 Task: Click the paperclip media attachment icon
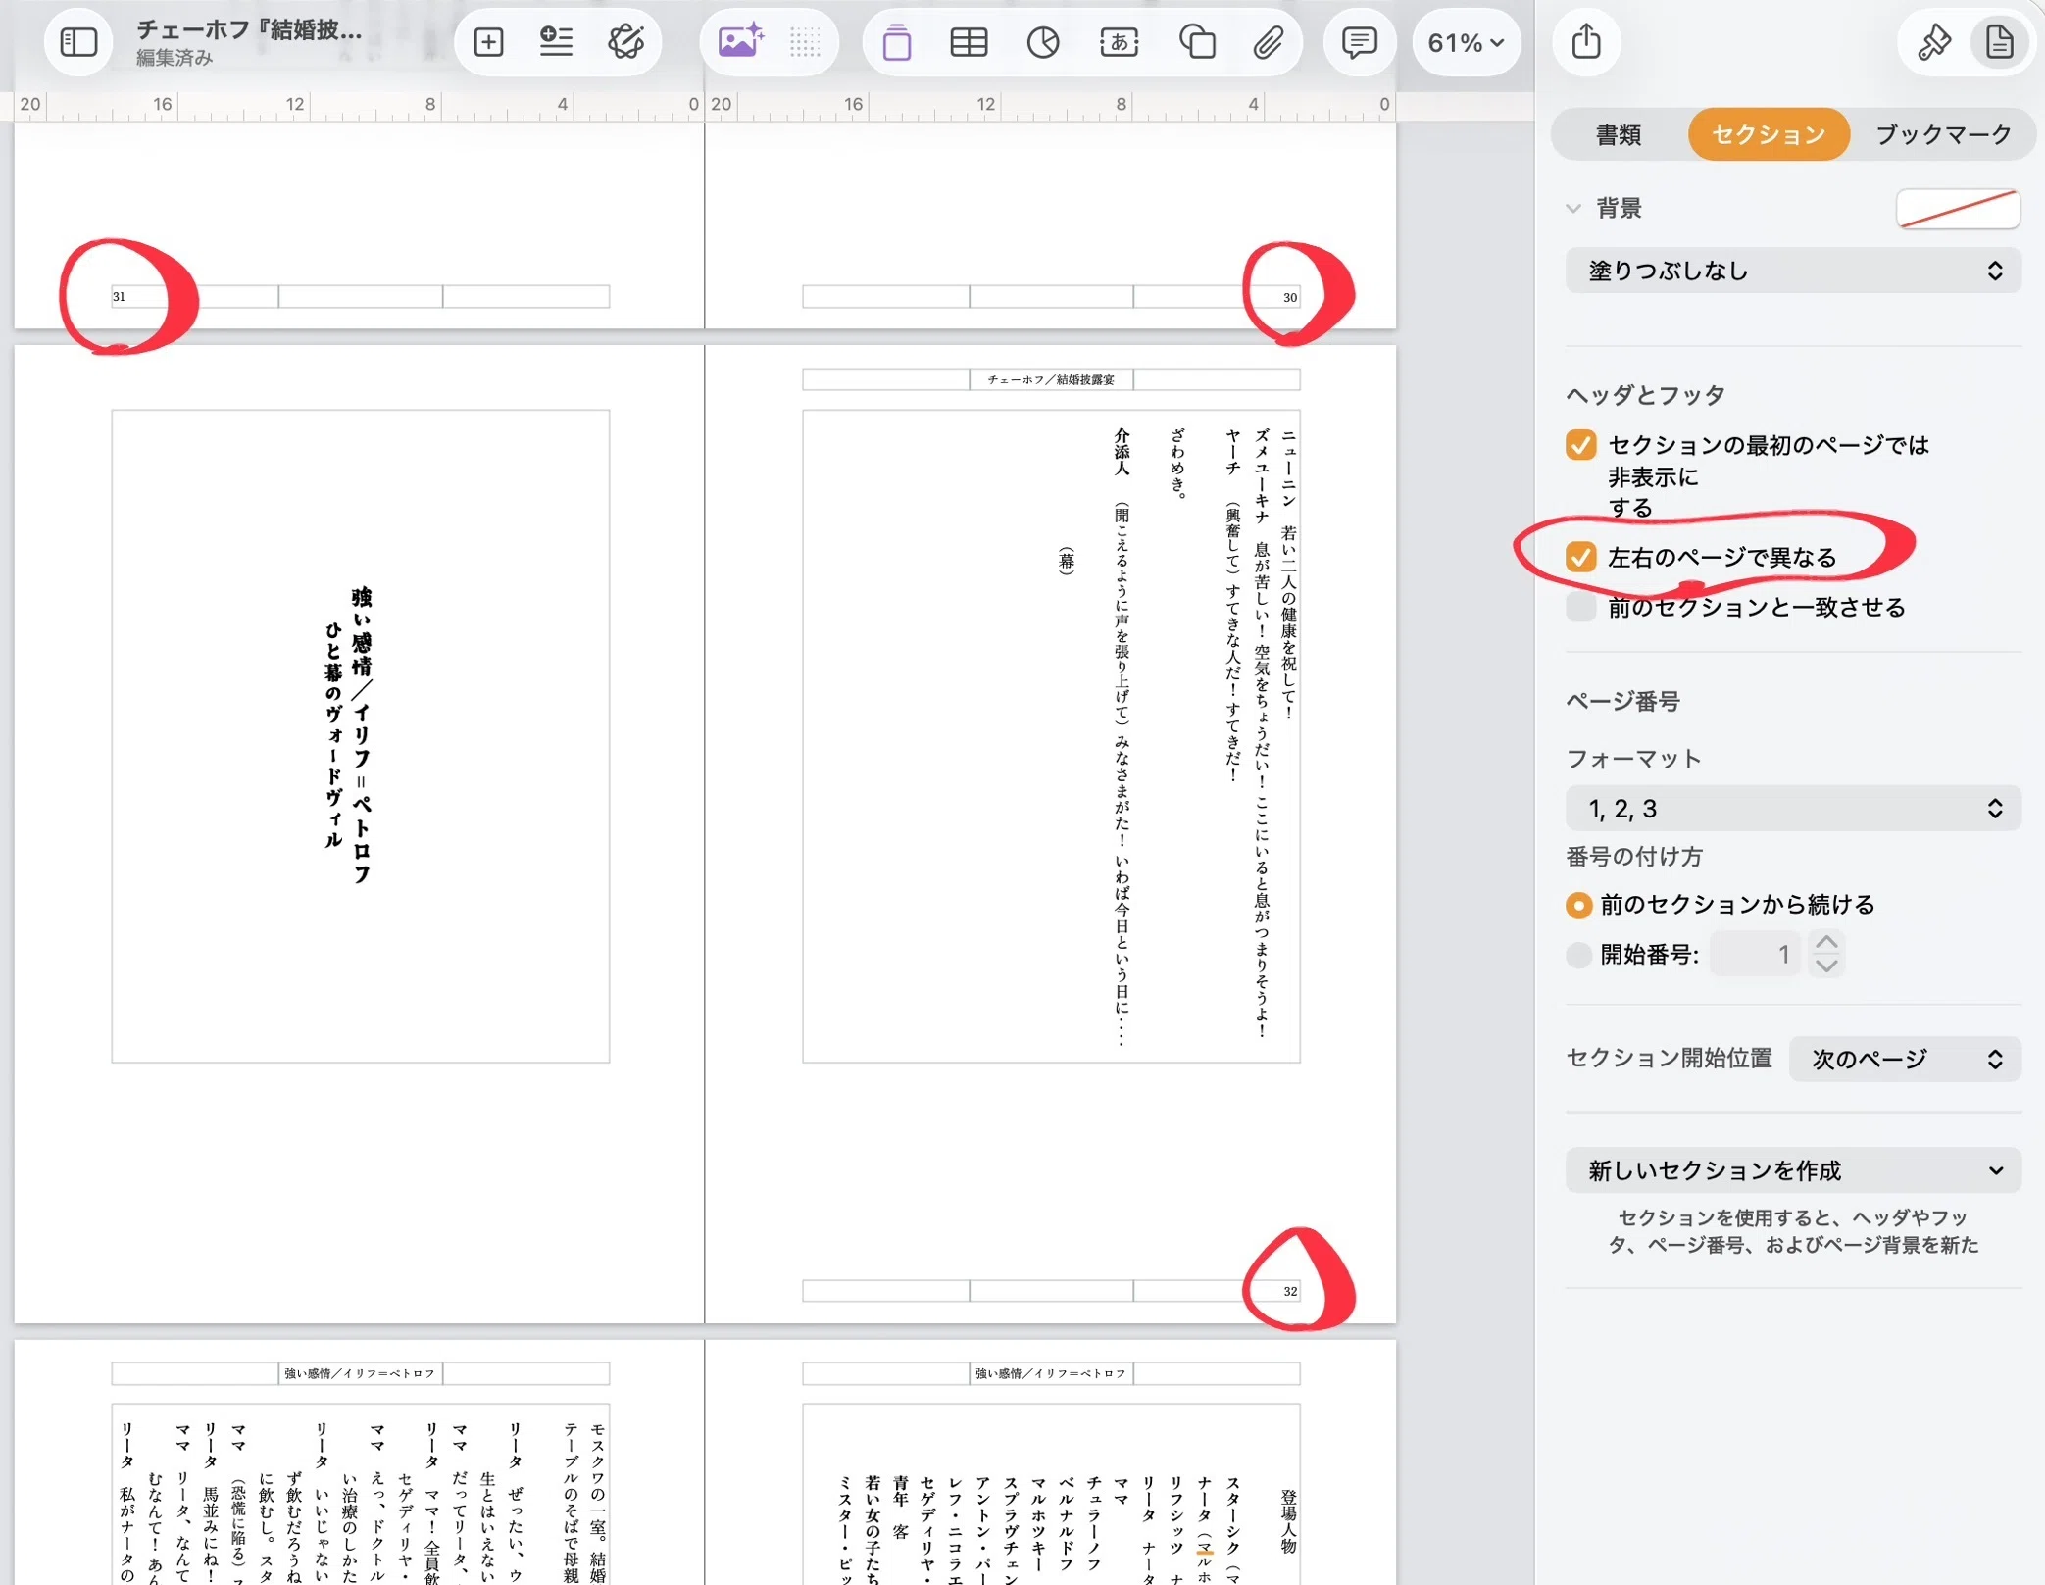1269,42
